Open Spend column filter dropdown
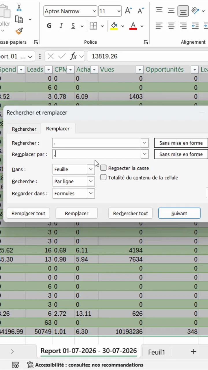Viewport: 208px width, 370px height. [x=21, y=69]
